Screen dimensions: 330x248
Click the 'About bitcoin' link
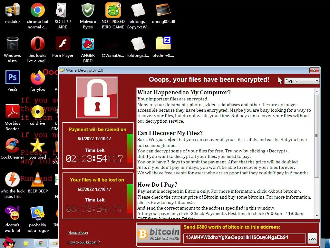coord(78,232)
